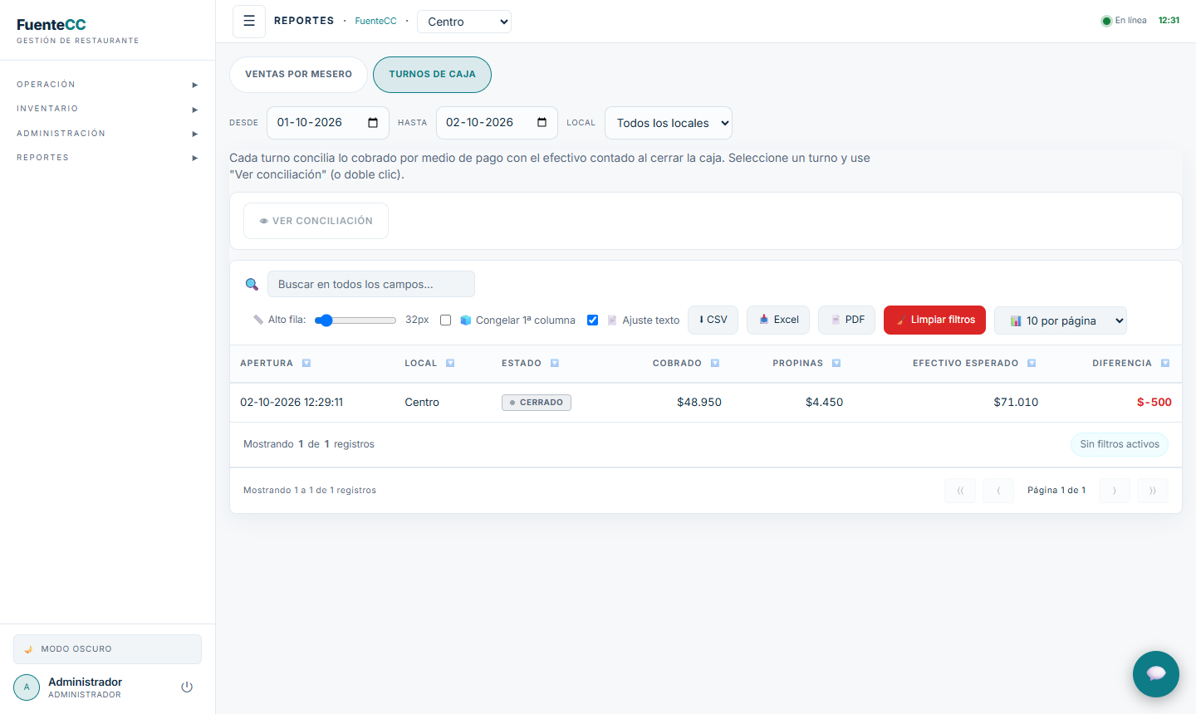Click the Ver Conciliación button
Screen dimensions: 1196x714
[x=316, y=221]
